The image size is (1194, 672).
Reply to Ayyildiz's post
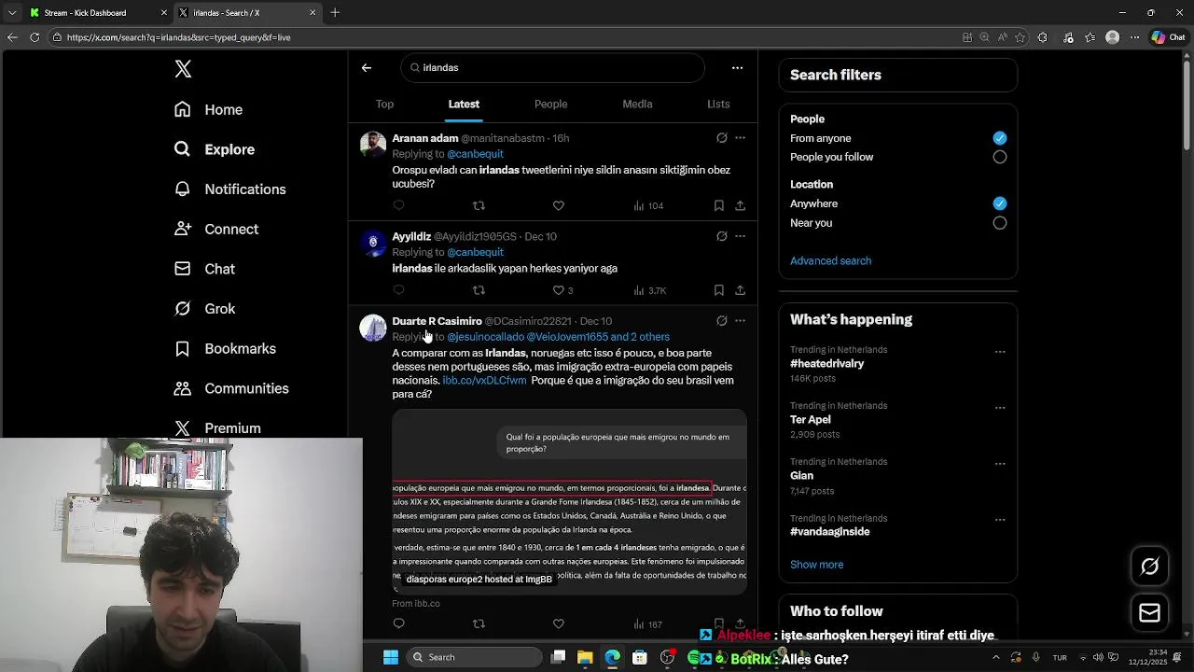[x=399, y=290]
